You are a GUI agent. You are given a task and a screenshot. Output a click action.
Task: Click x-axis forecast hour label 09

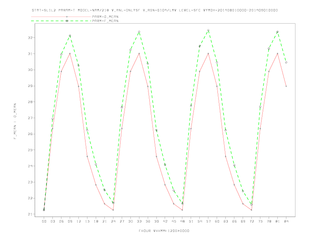pos(70,221)
